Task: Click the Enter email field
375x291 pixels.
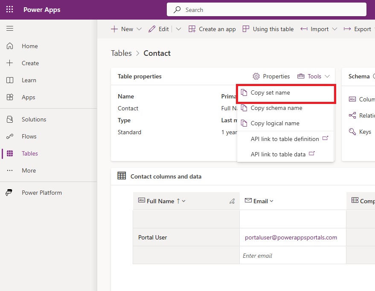Action: [293, 255]
